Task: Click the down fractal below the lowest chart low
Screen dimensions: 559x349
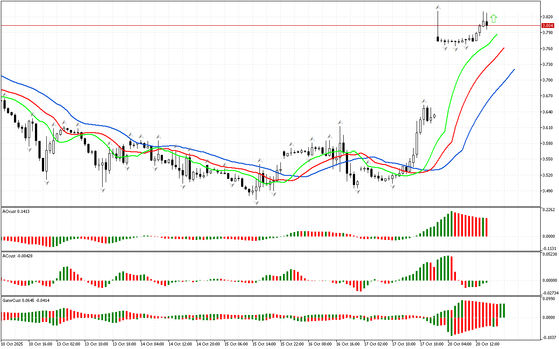Action: [256, 203]
